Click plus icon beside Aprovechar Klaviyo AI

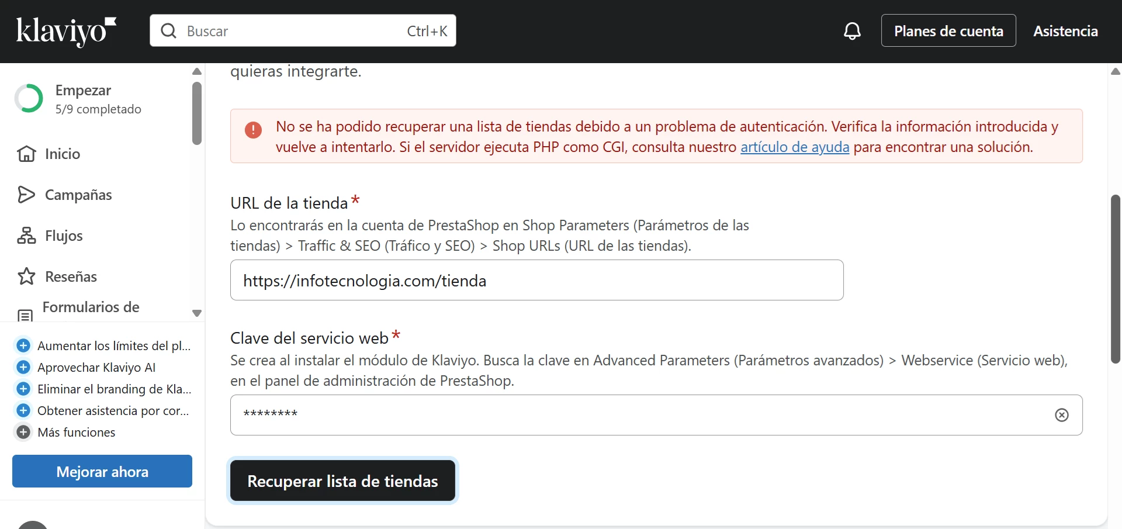23,367
